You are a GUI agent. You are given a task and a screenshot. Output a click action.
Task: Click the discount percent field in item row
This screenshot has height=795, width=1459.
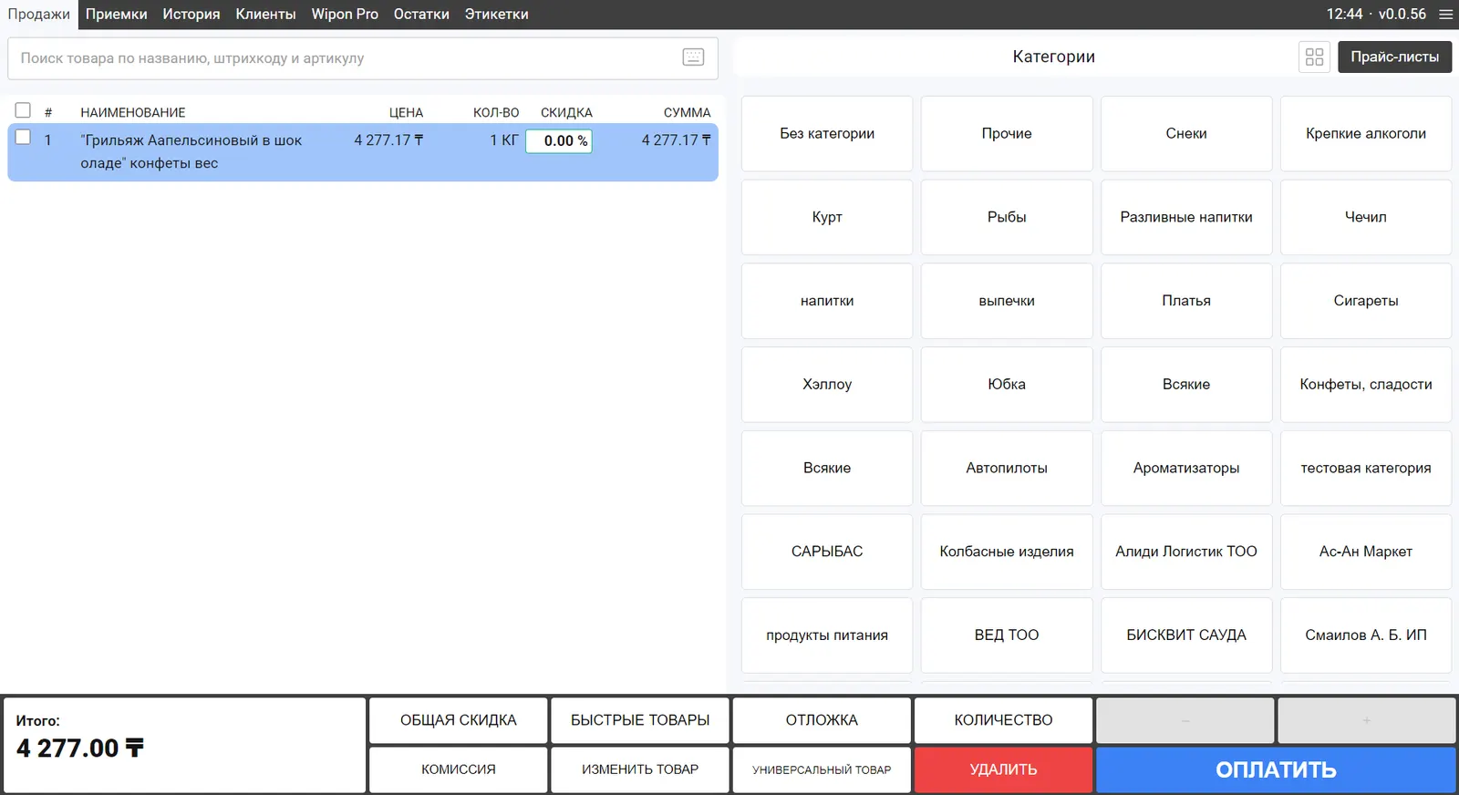tap(559, 140)
